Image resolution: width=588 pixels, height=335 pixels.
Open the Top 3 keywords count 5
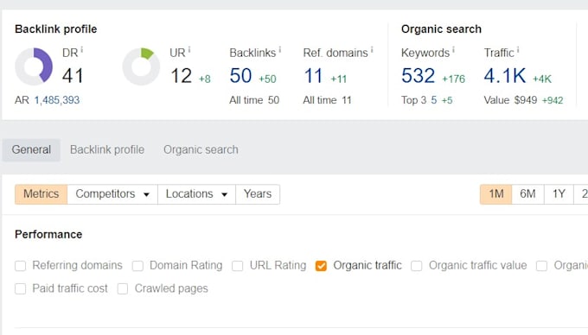[434, 100]
